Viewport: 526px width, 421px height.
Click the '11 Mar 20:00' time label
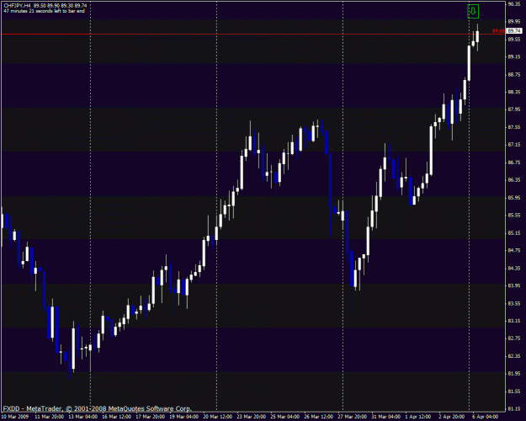50,417
